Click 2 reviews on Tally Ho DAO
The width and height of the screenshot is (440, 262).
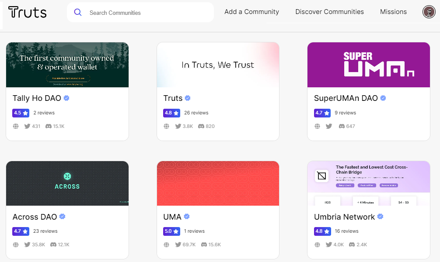click(x=44, y=113)
